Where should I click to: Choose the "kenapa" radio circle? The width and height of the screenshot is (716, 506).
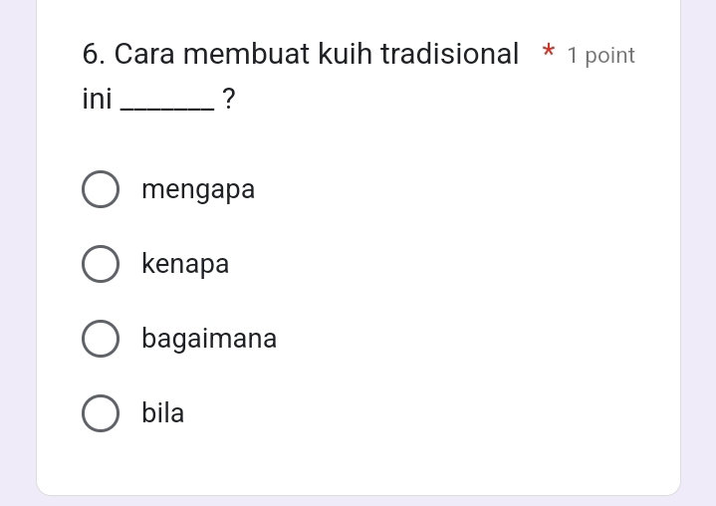tap(100, 264)
